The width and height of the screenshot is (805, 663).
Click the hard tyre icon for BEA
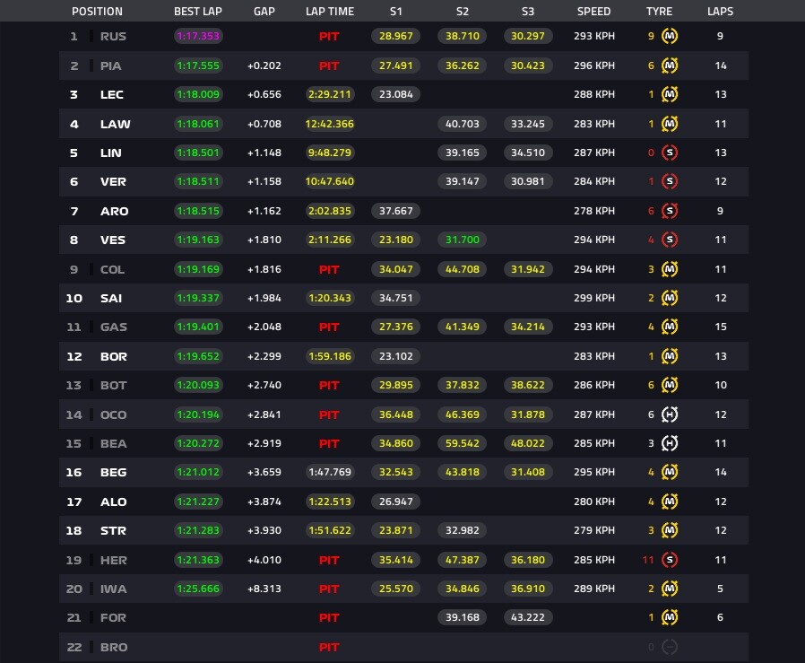click(x=670, y=443)
